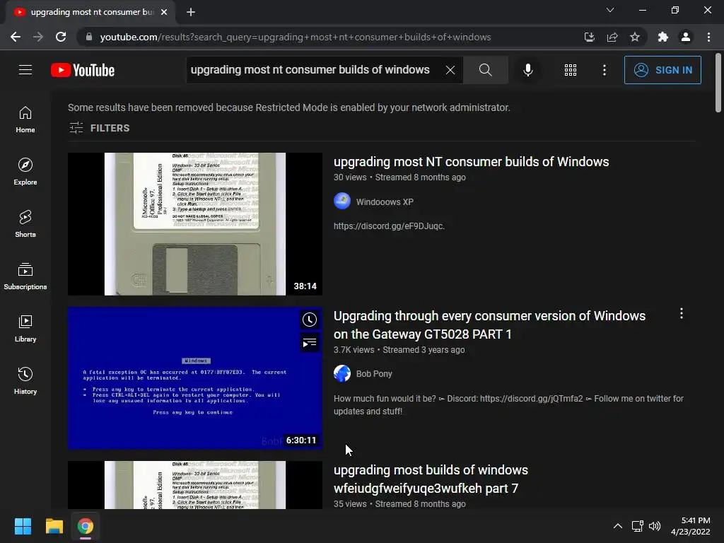Image resolution: width=724 pixels, height=543 pixels.
Task: Click the discord.gg/eF9DJuqc description text
Action: [389, 226]
